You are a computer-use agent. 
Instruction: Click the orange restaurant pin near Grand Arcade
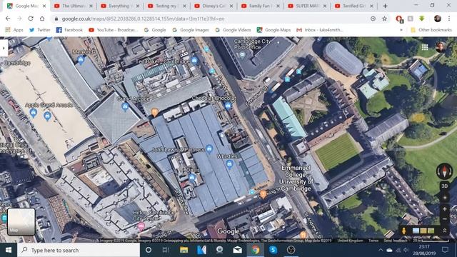click(154, 112)
